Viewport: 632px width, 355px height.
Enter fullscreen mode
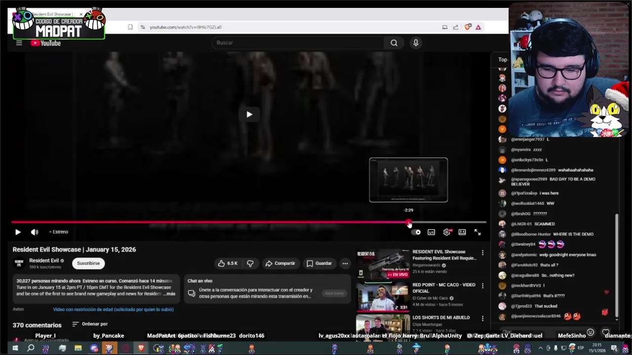point(477,232)
